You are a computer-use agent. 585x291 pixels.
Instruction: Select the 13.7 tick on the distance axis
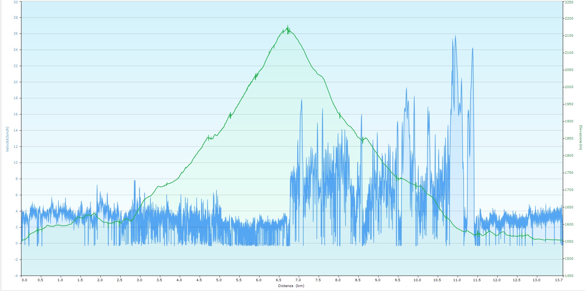click(559, 280)
